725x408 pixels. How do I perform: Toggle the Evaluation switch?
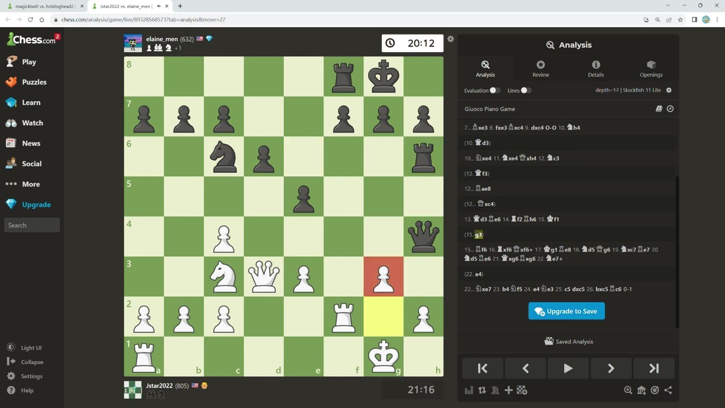click(x=494, y=90)
